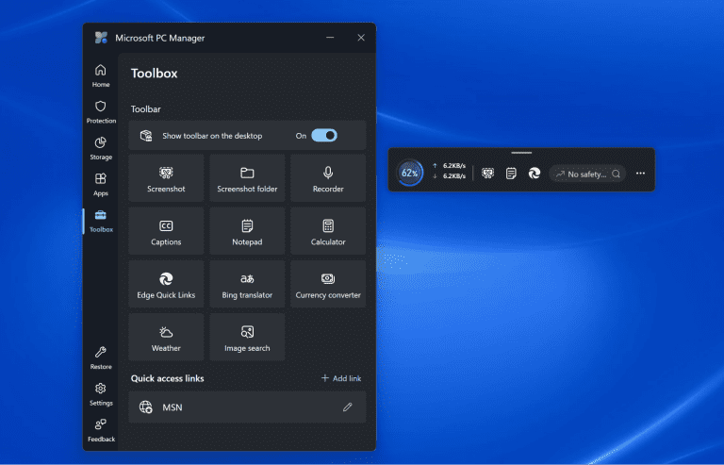
Task: Go to the Home tab in sidebar
Action: (101, 75)
